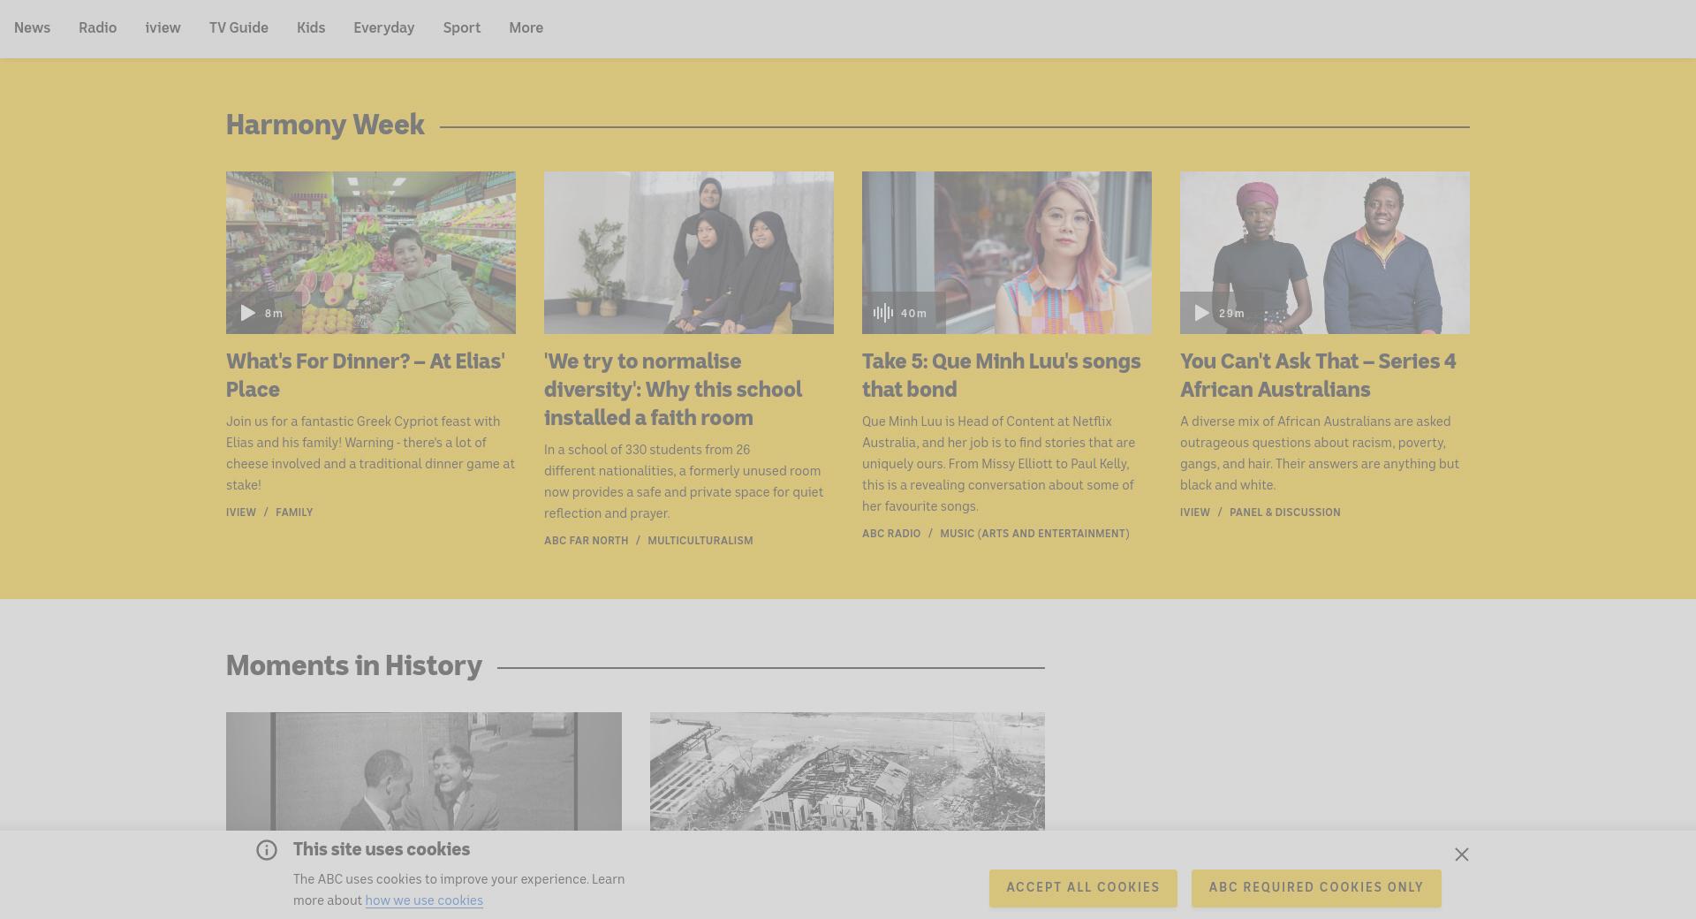Click MUSIC (ARTS AND ENTERTAINMENT) tag
Screen dimensions: 1696x919
pos(1034,534)
